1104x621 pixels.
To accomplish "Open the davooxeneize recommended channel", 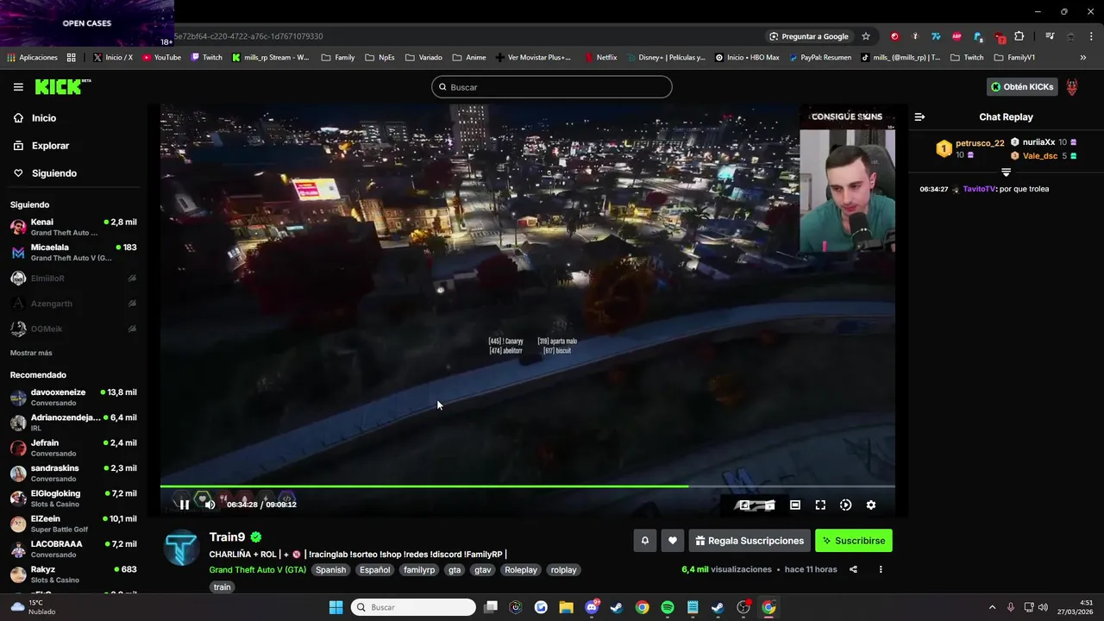I will tap(73, 398).
